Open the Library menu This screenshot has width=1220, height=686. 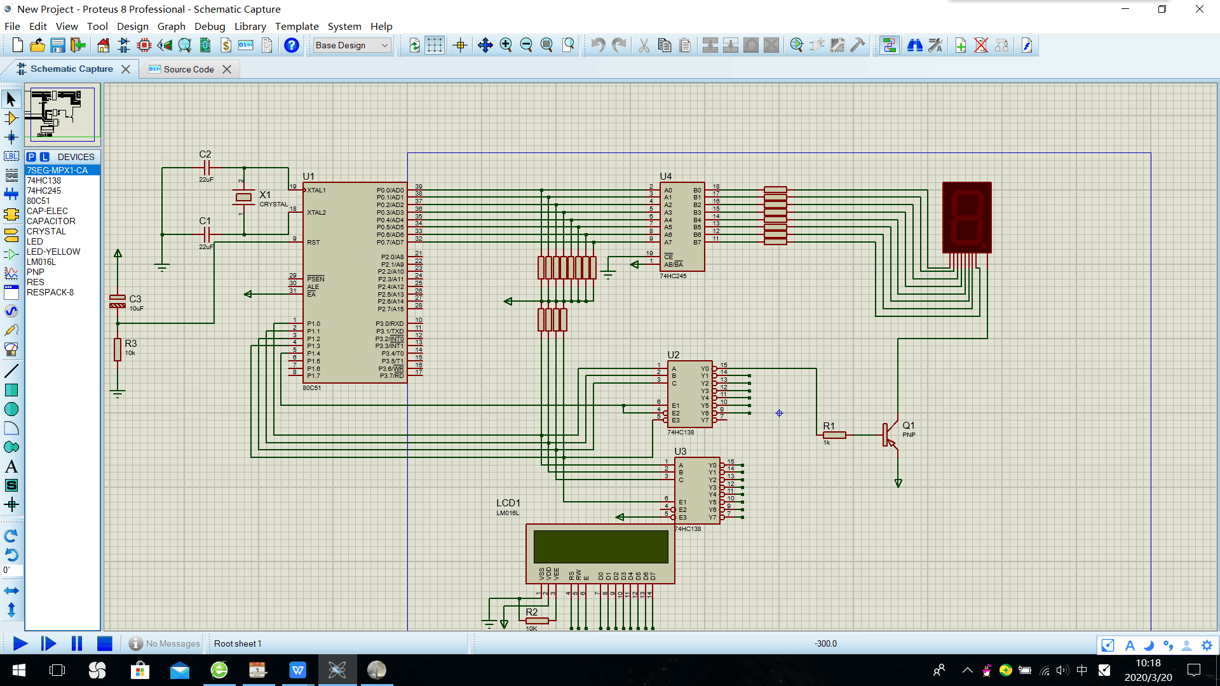point(249,26)
